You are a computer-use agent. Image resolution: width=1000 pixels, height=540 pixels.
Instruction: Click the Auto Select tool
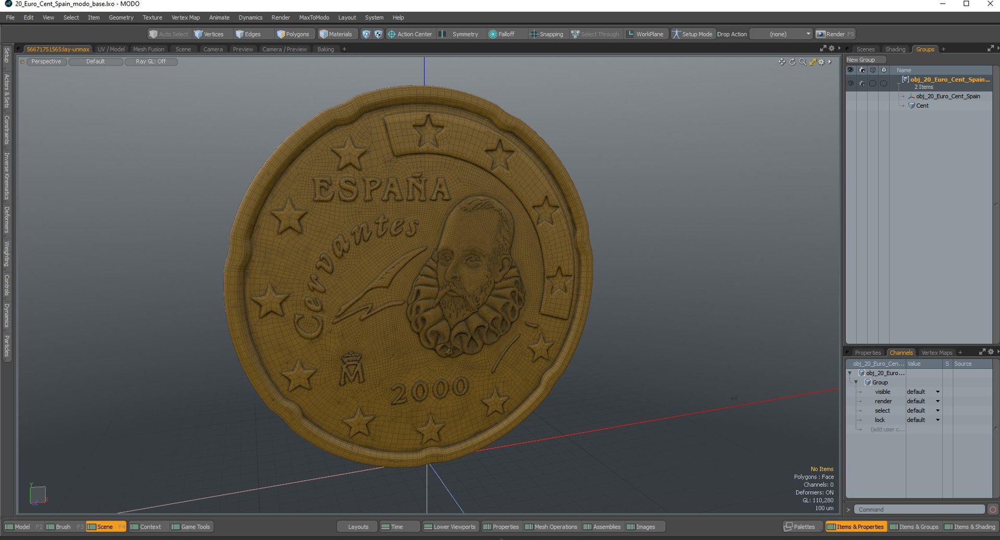(168, 34)
